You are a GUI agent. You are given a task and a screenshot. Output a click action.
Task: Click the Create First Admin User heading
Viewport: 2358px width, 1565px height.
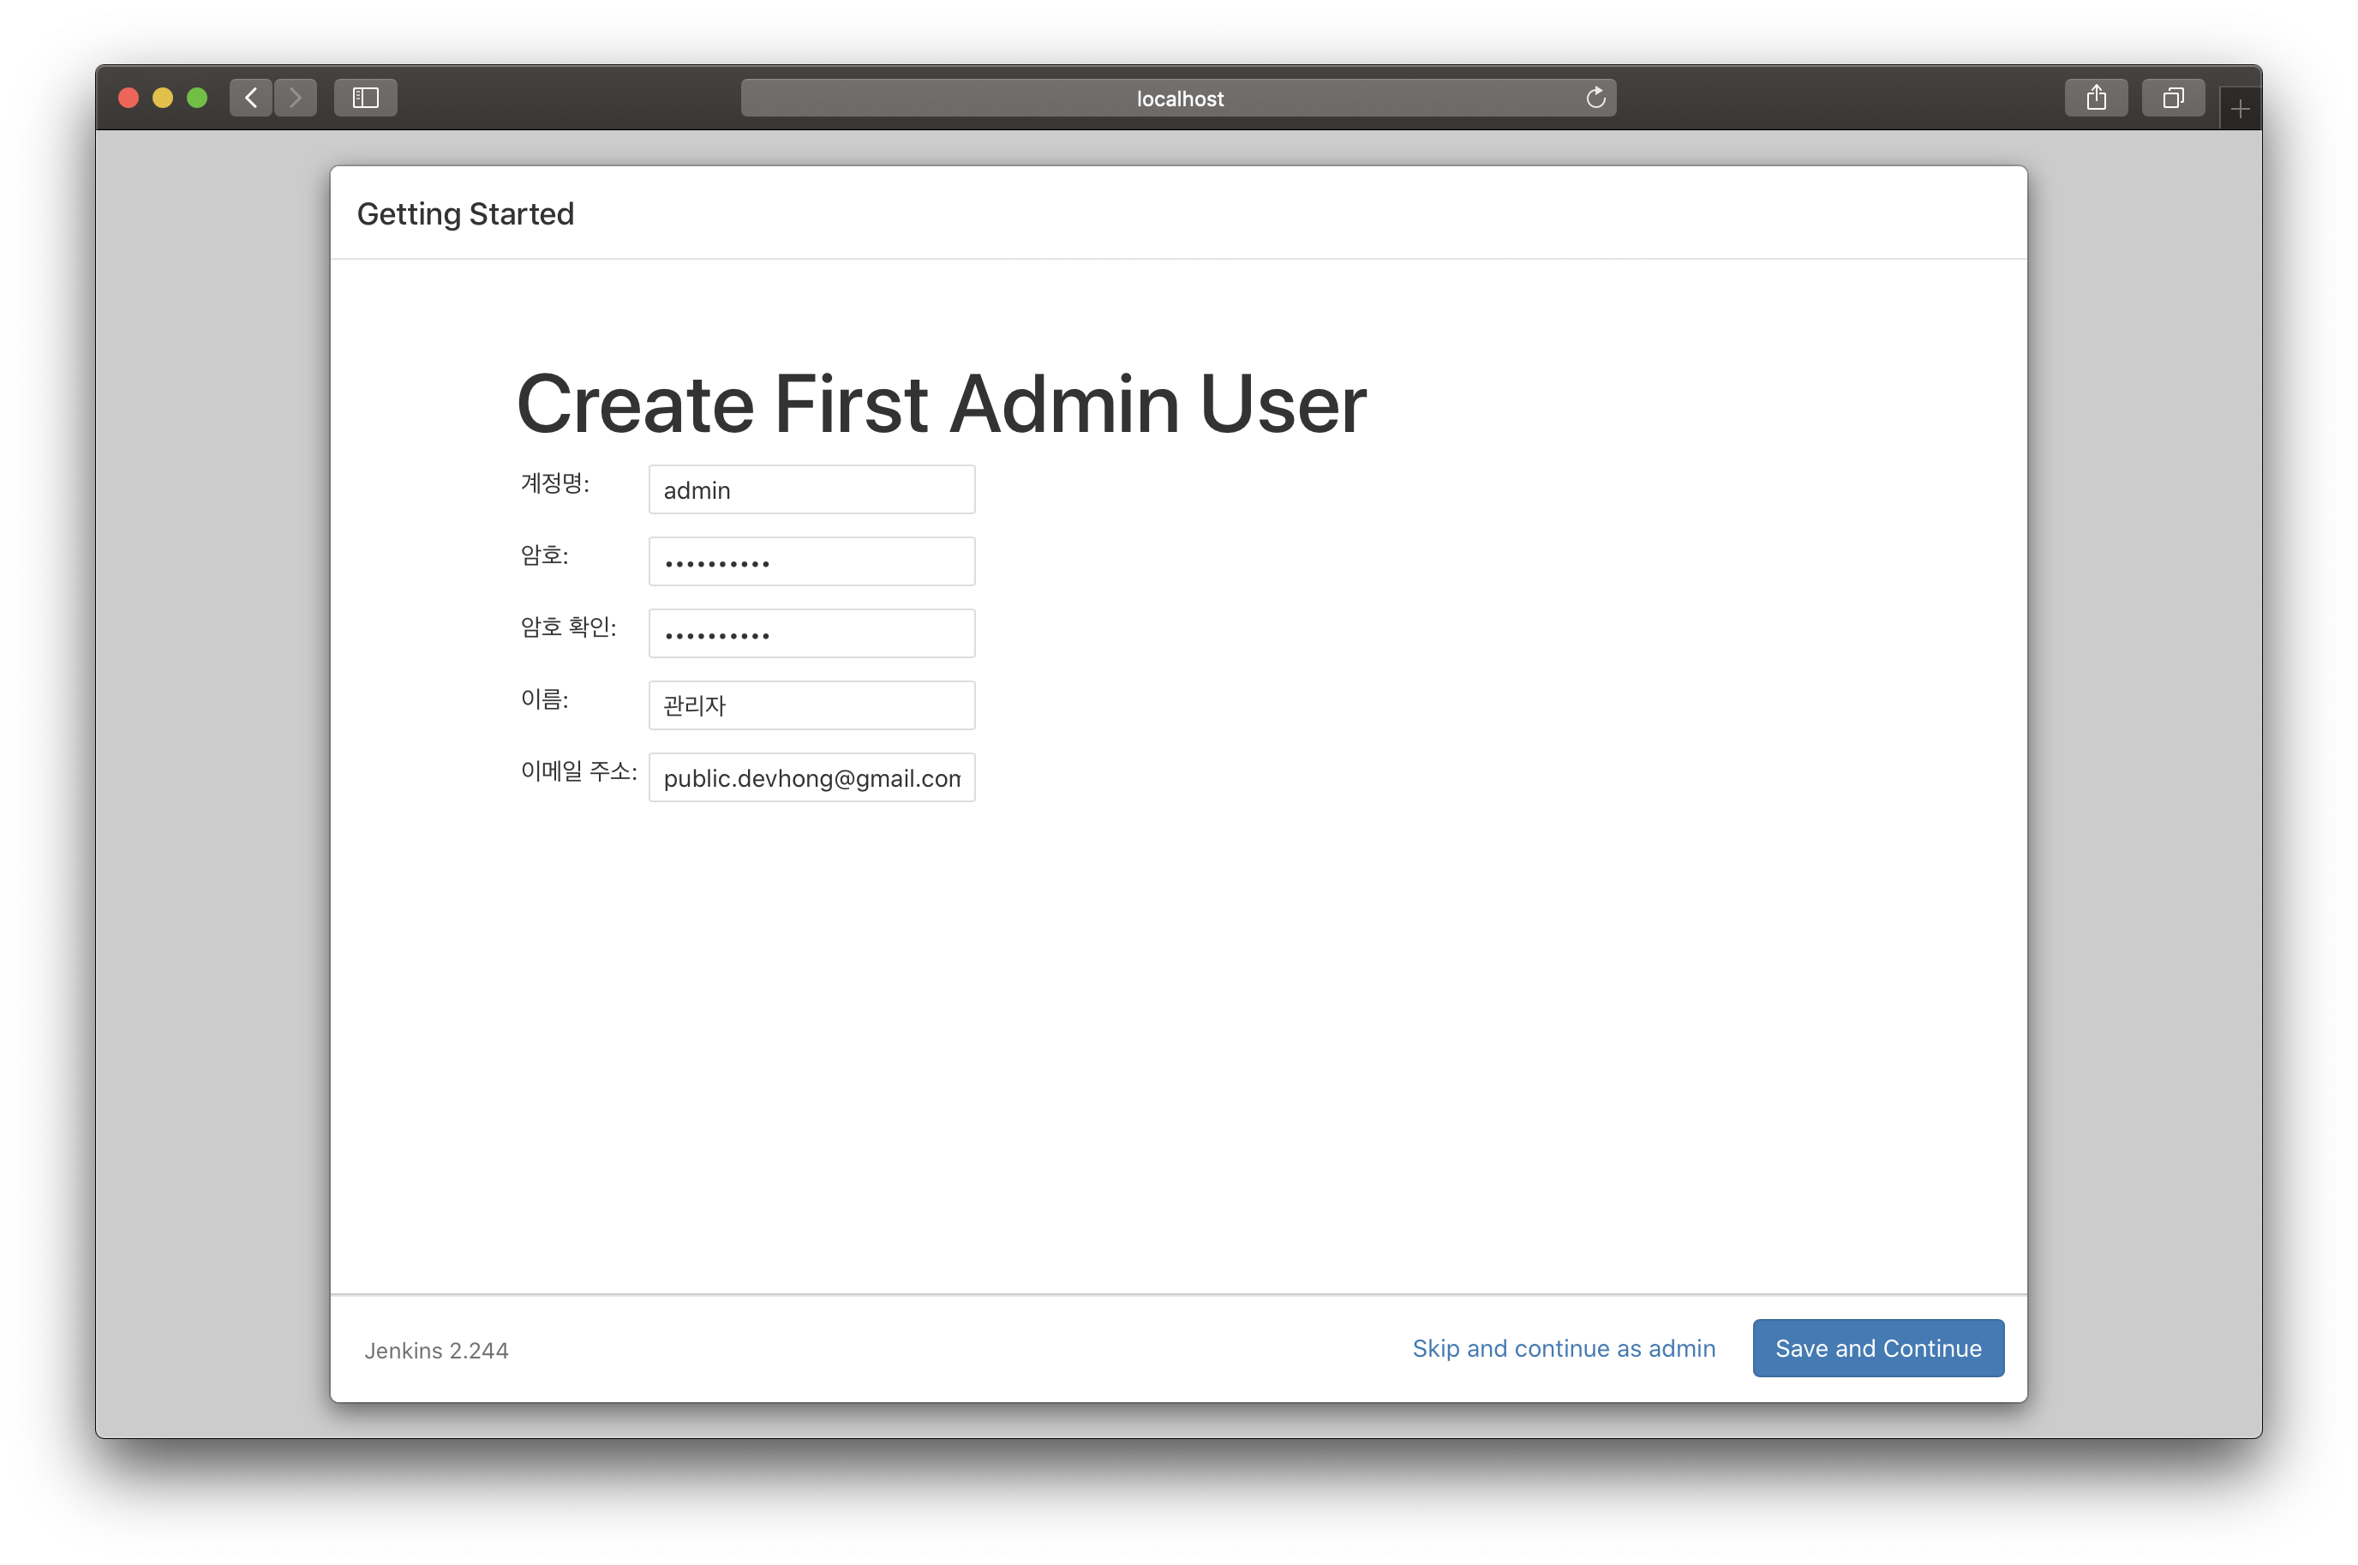point(940,405)
